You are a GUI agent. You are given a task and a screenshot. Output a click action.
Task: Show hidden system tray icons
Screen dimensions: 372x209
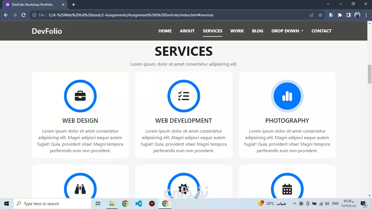coord(294,204)
